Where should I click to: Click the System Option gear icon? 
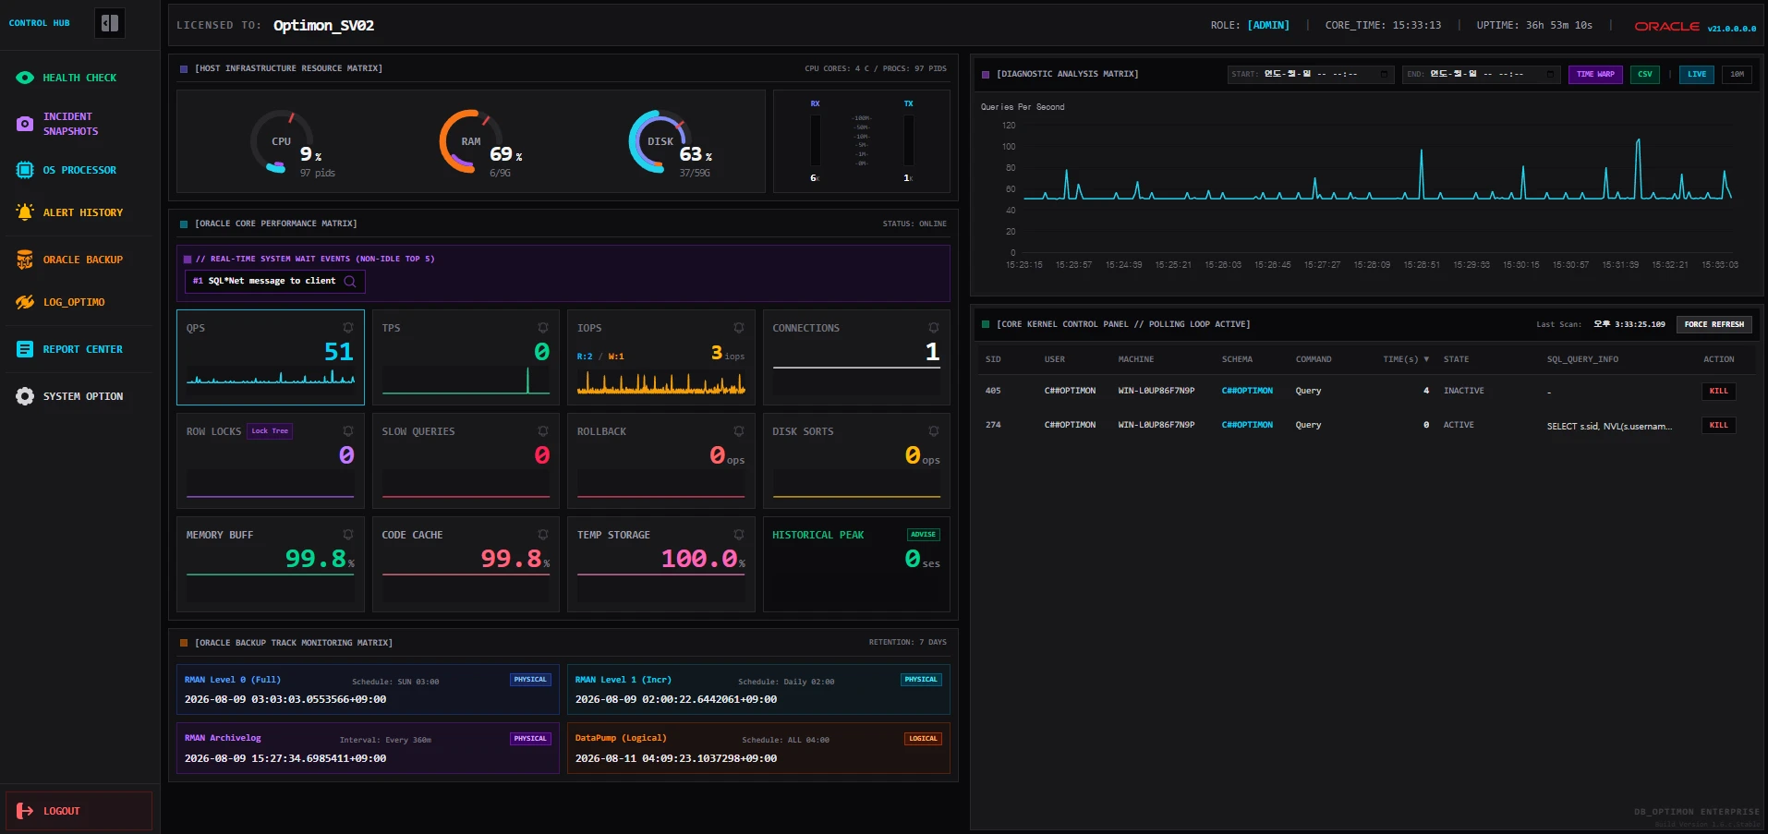click(x=25, y=396)
